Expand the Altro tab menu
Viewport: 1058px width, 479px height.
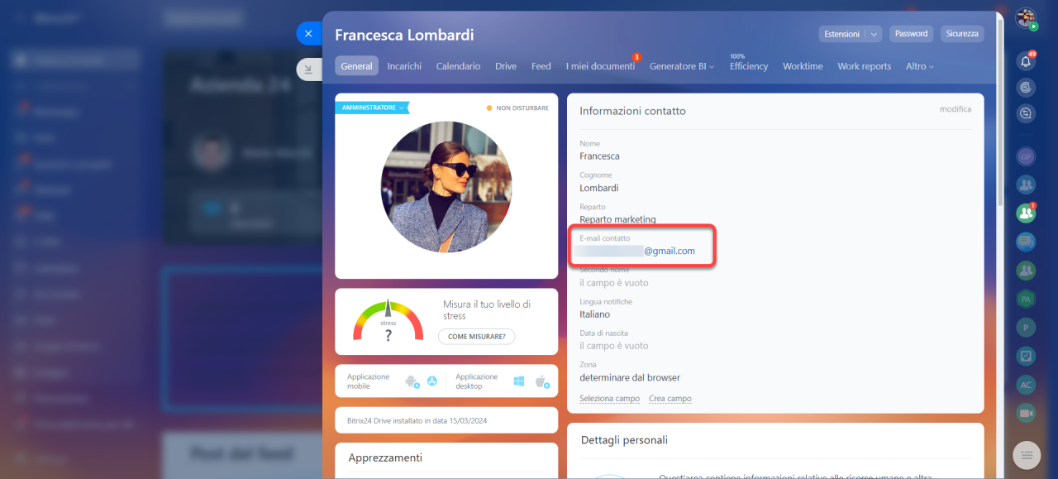click(920, 66)
